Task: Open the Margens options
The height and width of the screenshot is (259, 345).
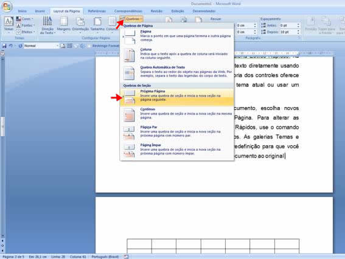Action: point(64,25)
